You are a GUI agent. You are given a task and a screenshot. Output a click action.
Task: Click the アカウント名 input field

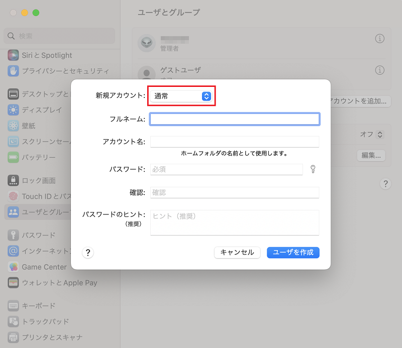point(235,142)
